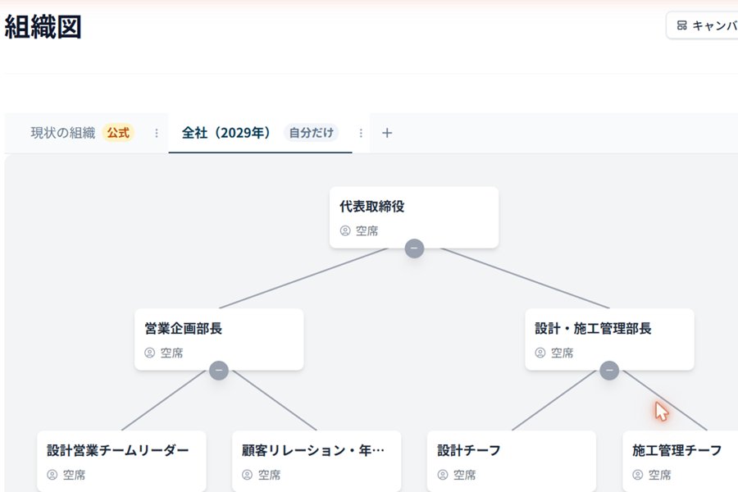Click 空席 text in 代表取締役 card
The image size is (738, 492).
point(367,230)
